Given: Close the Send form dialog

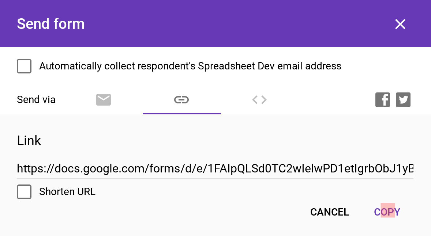Looking at the screenshot, I should [x=400, y=24].
